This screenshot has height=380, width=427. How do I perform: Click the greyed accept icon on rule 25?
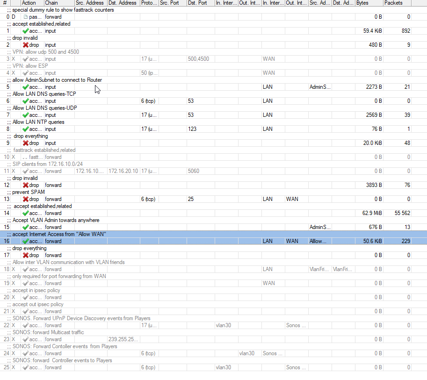click(x=26, y=367)
